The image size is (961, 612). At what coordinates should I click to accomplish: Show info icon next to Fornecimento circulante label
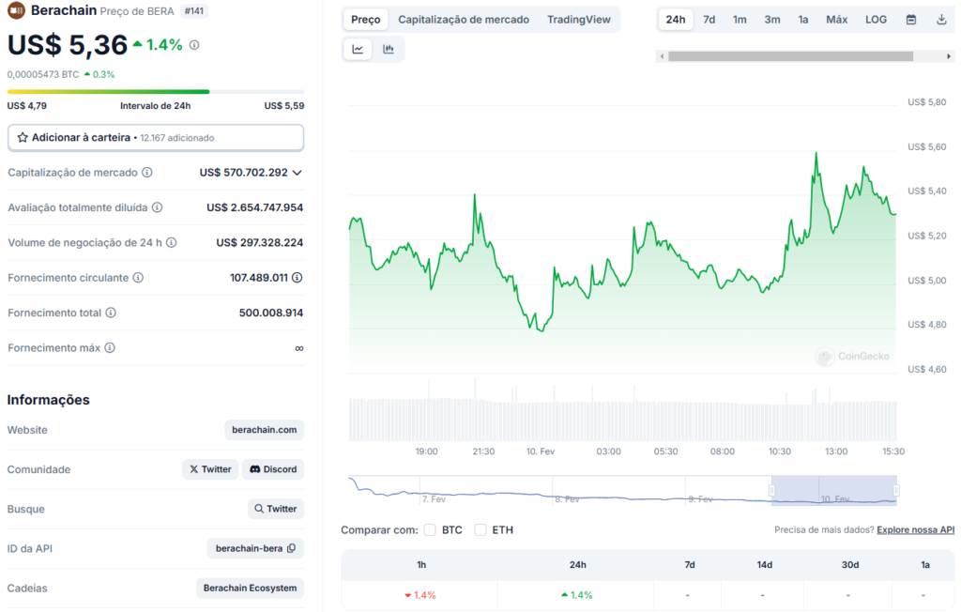[139, 277]
